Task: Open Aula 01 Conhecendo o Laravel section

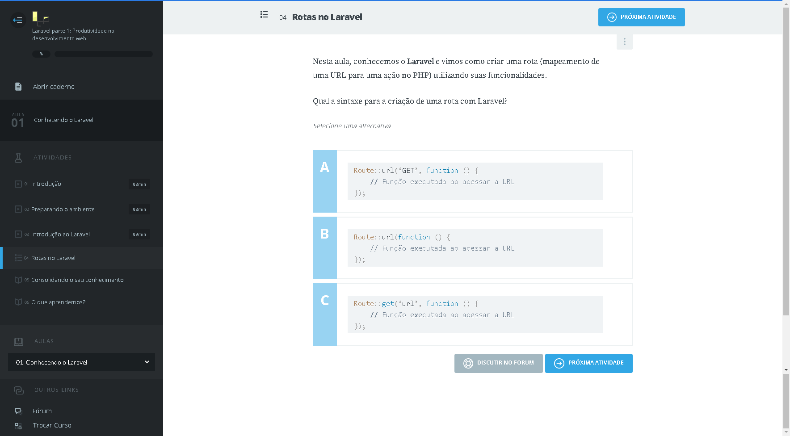Action: [x=63, y=120]
